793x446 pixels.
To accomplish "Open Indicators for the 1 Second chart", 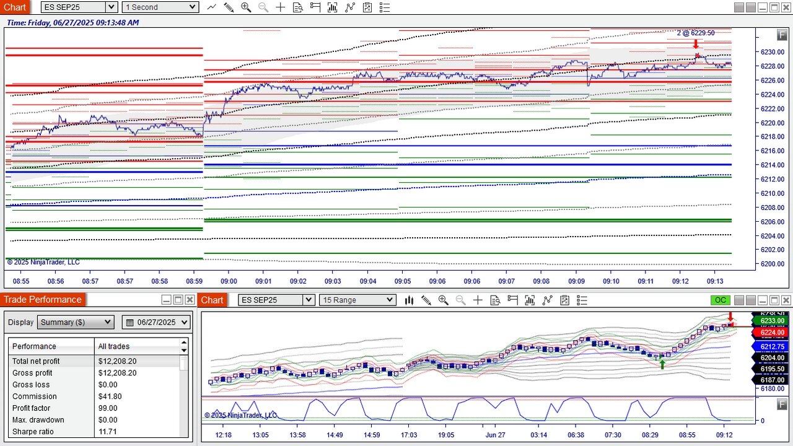I will click(350, 7).
